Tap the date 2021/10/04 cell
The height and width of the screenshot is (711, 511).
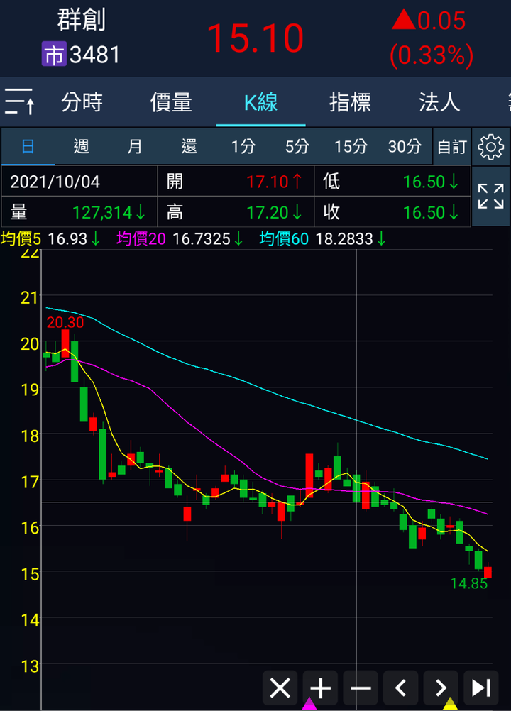click(x=79, y=182)
